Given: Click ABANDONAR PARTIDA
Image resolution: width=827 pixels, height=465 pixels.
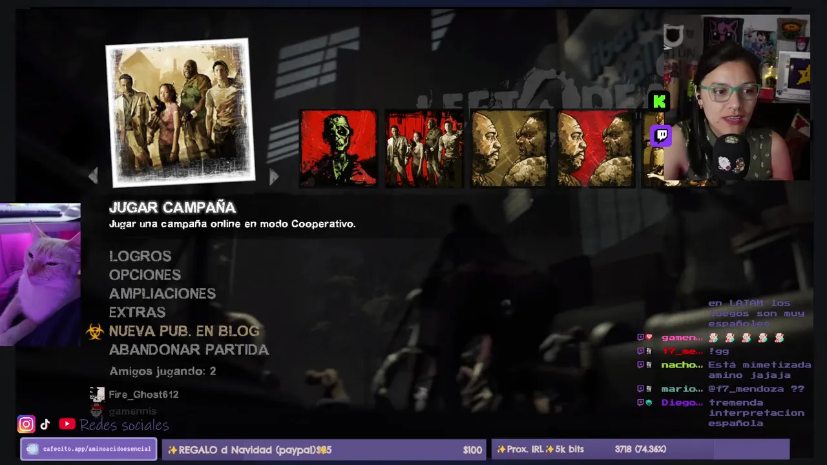Looking at the screenshot, I should click(x=189, y=350).
